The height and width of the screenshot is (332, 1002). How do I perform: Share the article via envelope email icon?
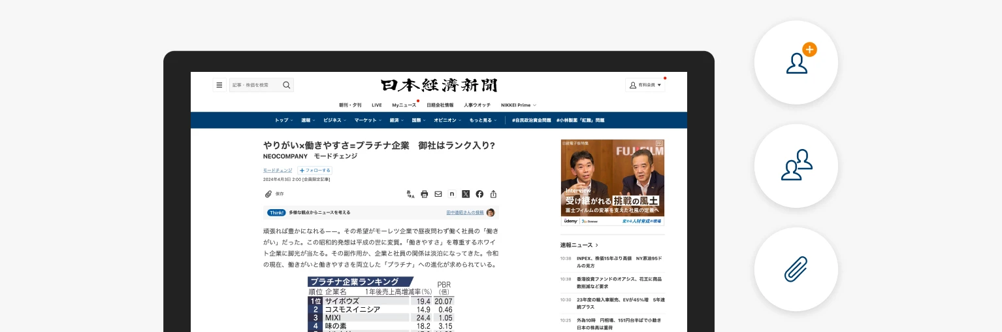click(x=438, y=194)
